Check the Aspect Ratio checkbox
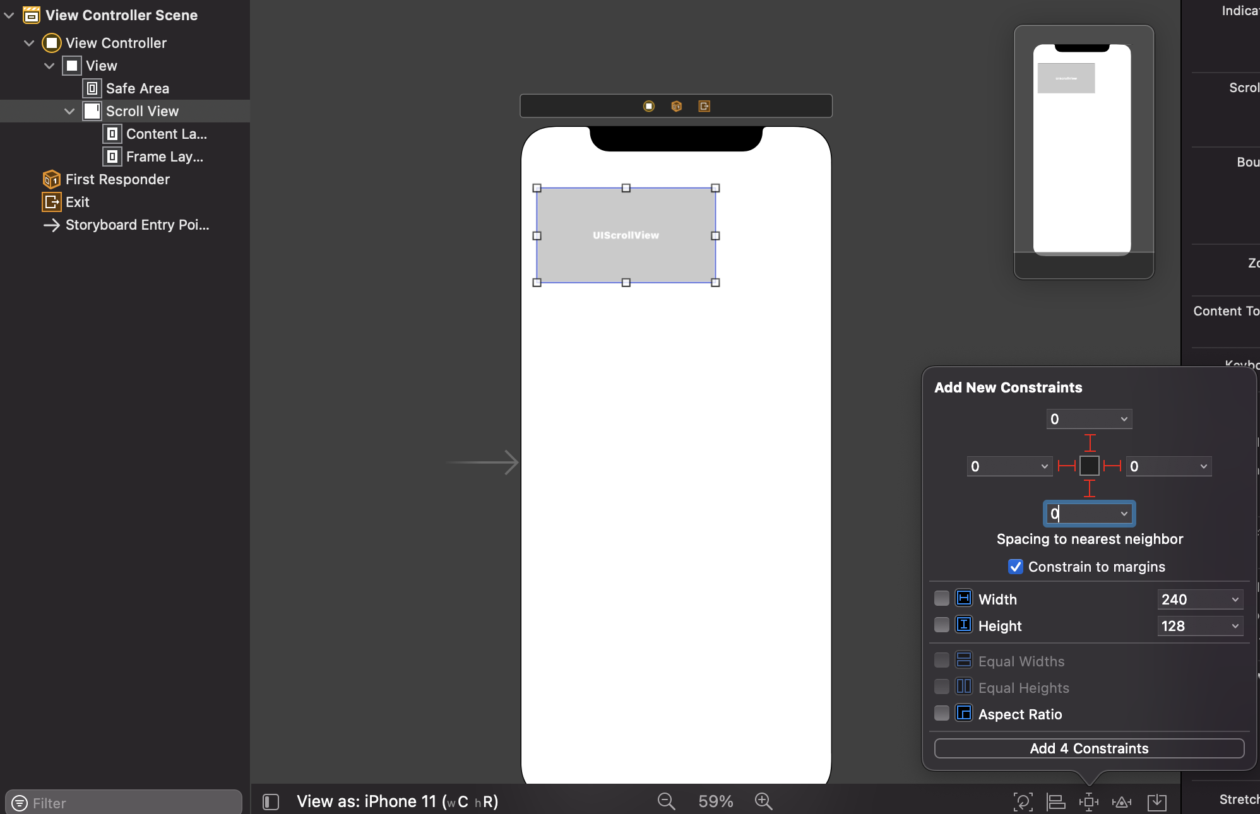Viewport: 1260px width, 814px height. [x=941, y=713]
